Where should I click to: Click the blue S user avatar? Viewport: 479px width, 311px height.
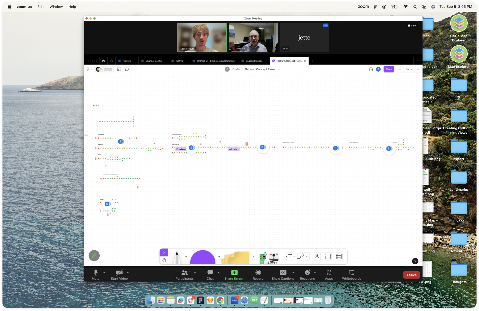point(378,69)
